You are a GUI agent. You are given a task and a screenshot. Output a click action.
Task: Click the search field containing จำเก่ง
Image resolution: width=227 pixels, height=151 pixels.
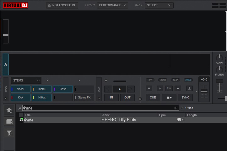(x=100, y=108)
